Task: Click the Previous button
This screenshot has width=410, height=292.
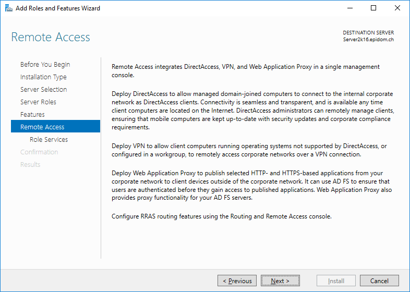Action: tap(237, 281)
